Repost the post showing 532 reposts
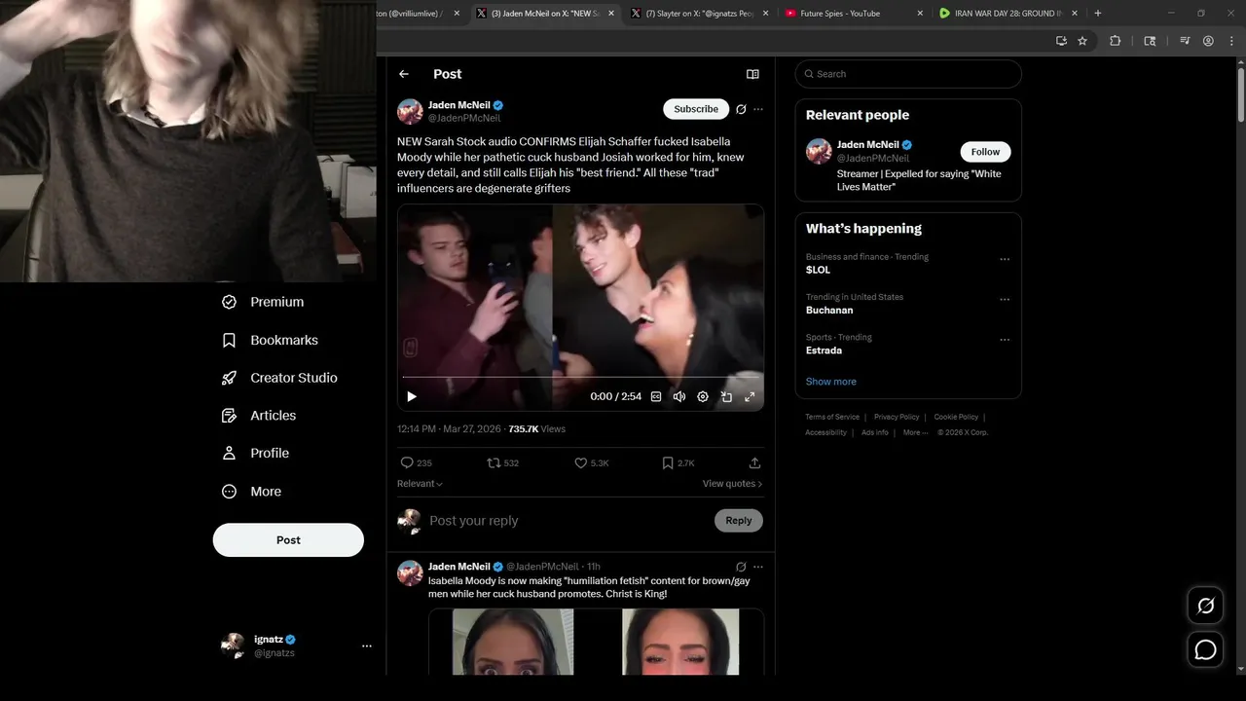 tap(502, 462)
